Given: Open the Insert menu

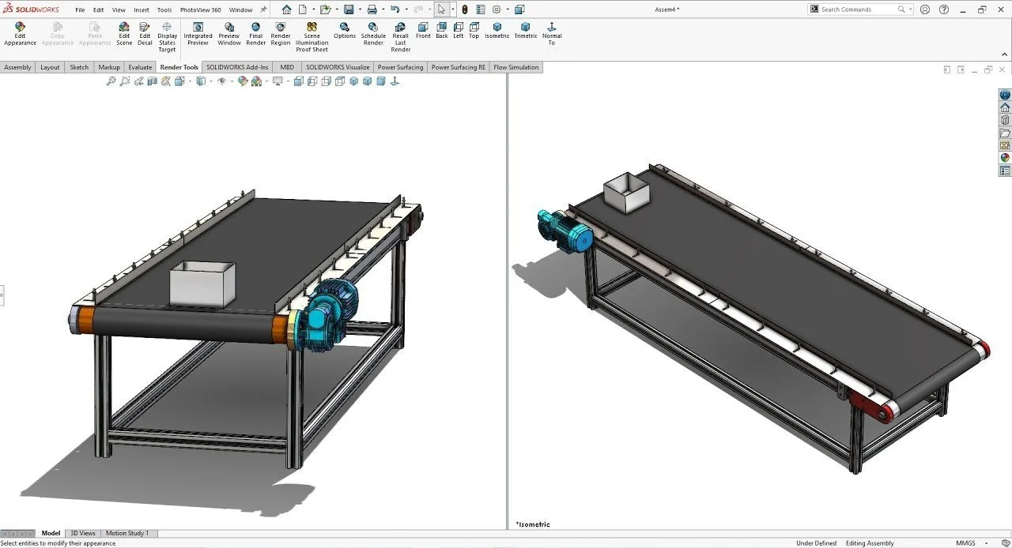Looking at the screenshot, I should [x=142, y=9].
